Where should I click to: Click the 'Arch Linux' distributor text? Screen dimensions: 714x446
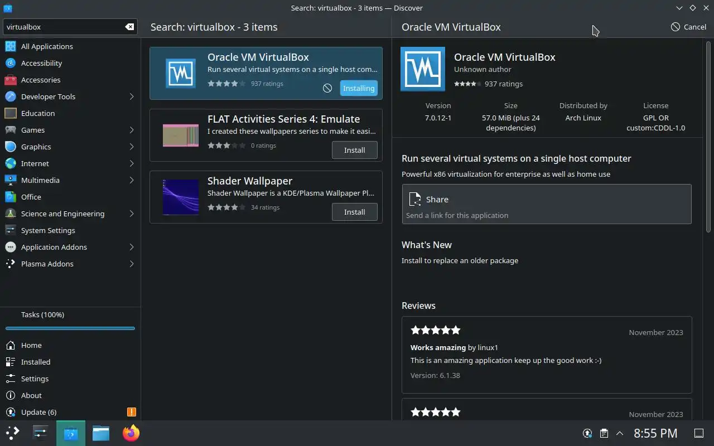coord(583,118)
